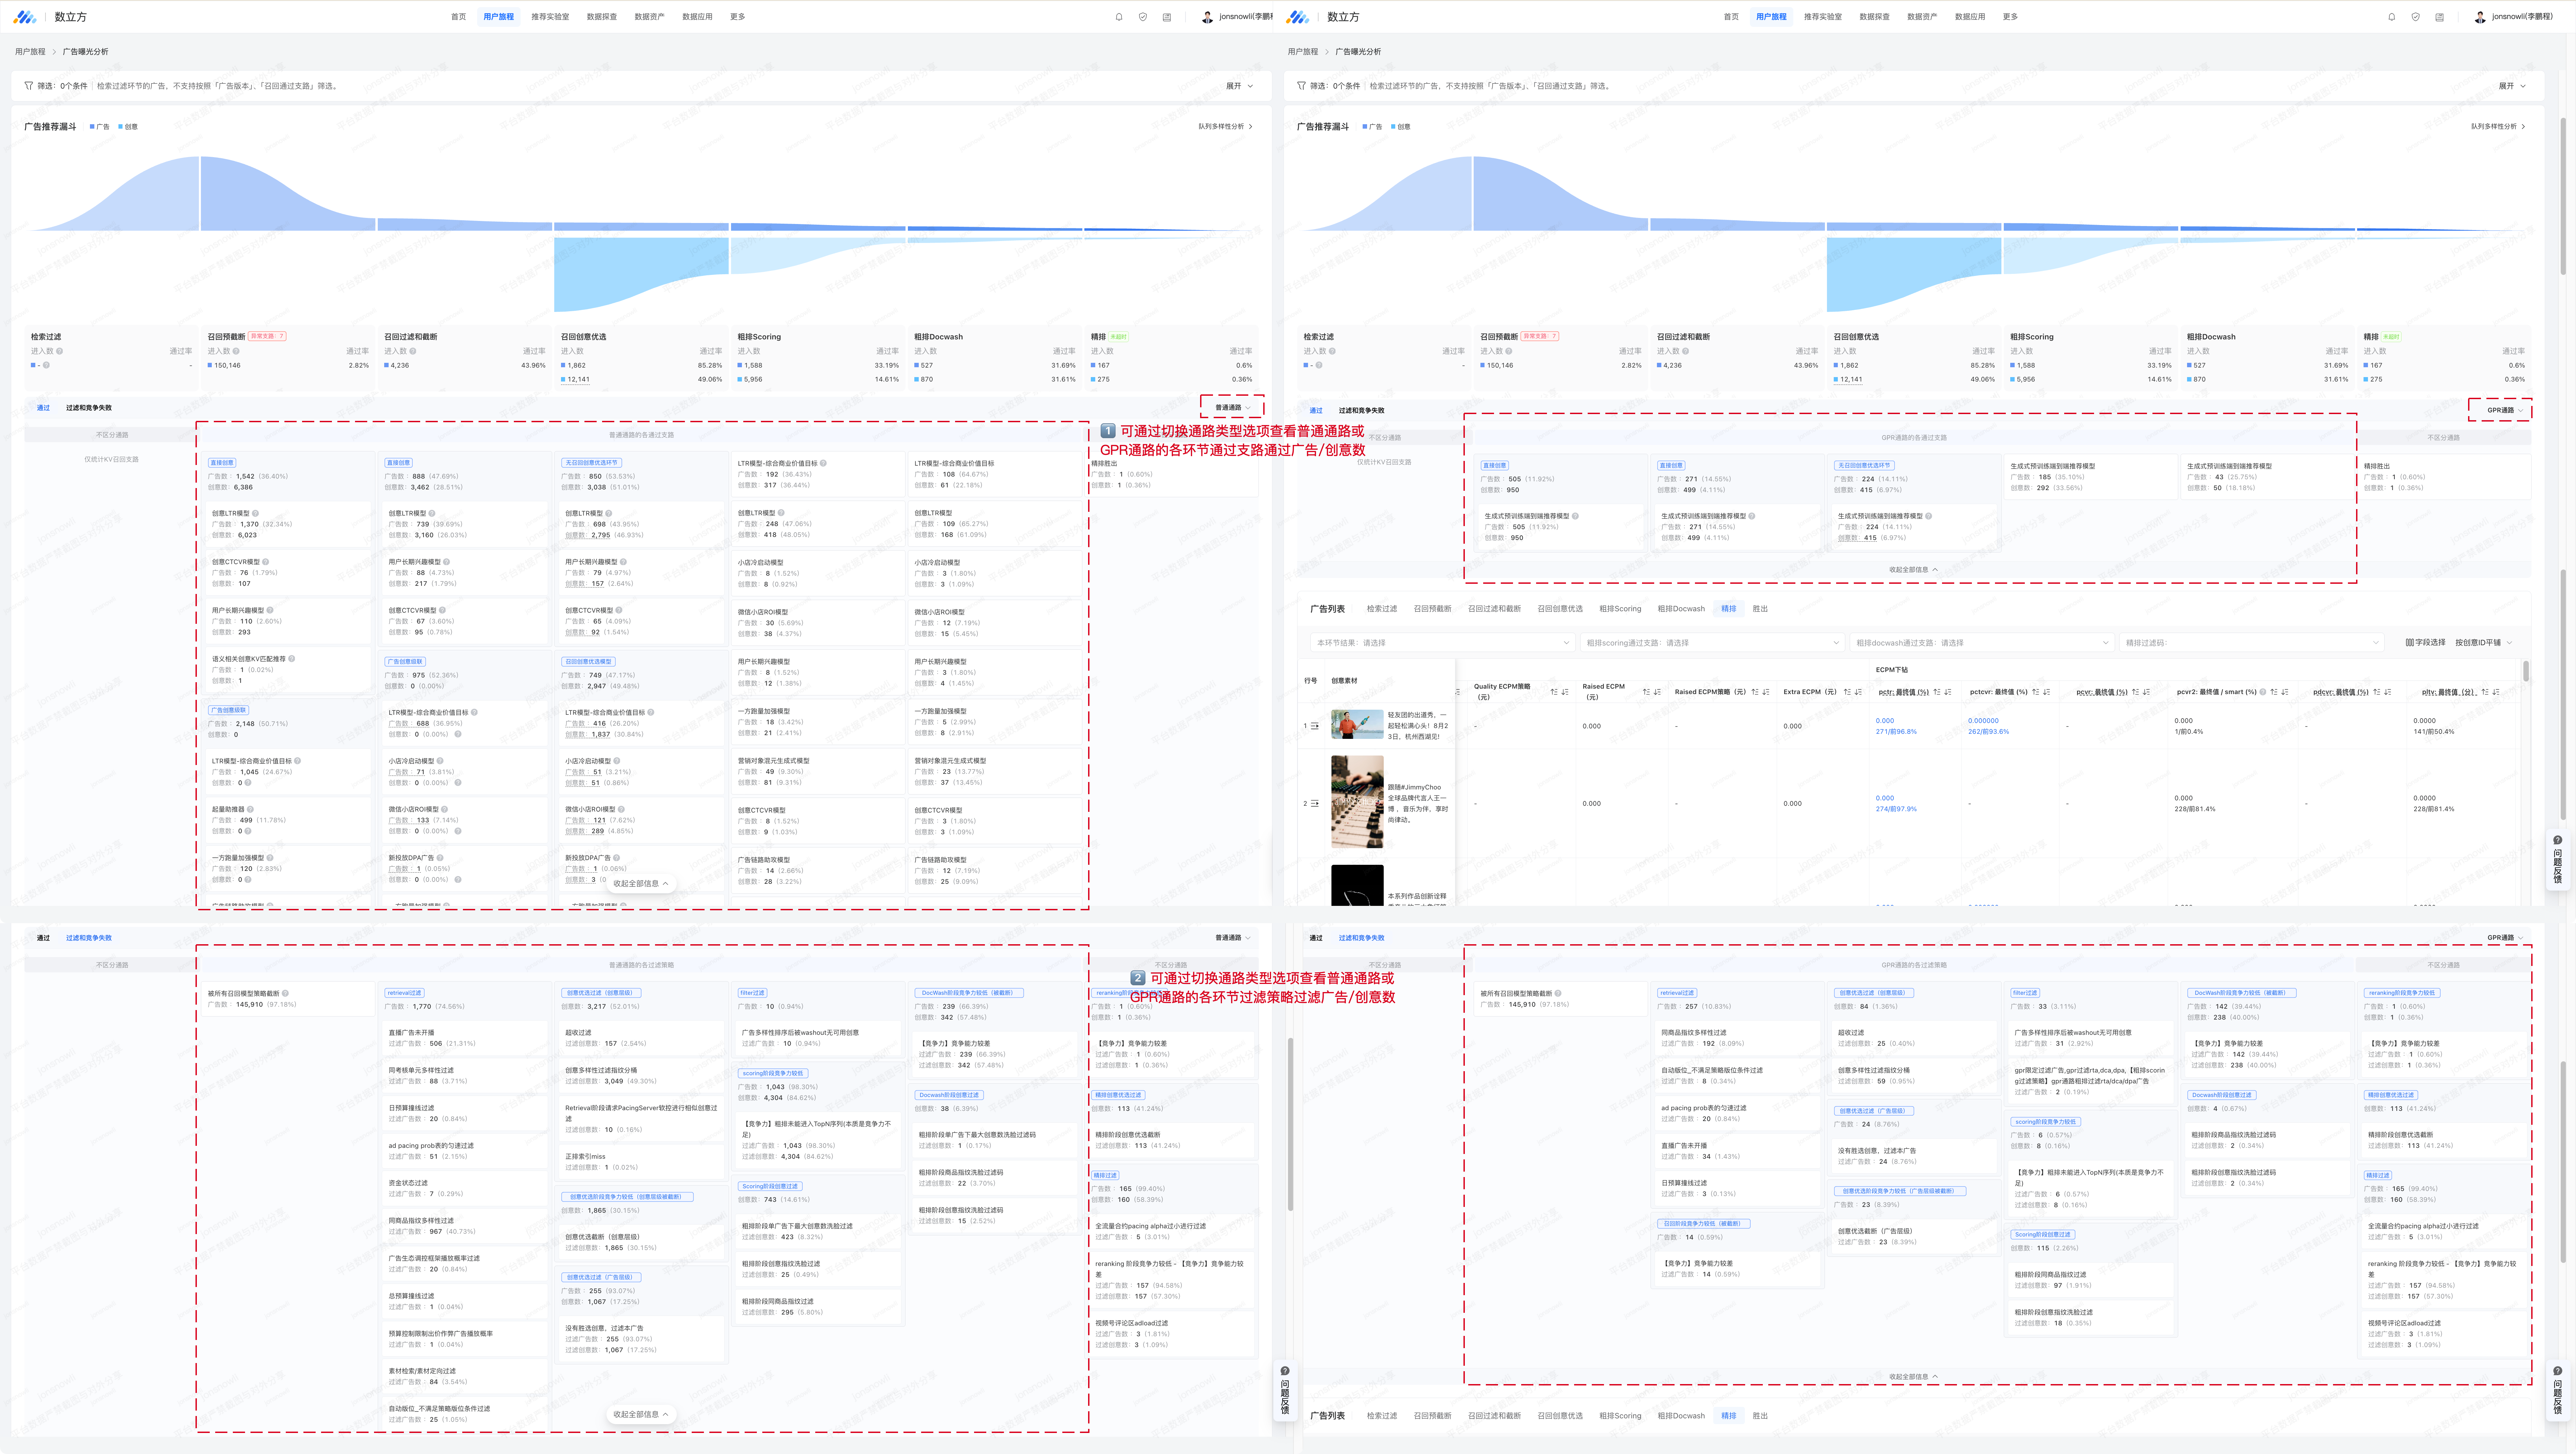
Task: Switch to 过滤和竞争失败 view top-left panel
Action: [x=89, y=408]
